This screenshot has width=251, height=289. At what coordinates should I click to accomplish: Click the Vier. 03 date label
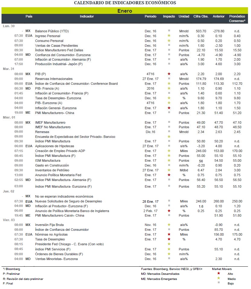click(x=9, y=220)
